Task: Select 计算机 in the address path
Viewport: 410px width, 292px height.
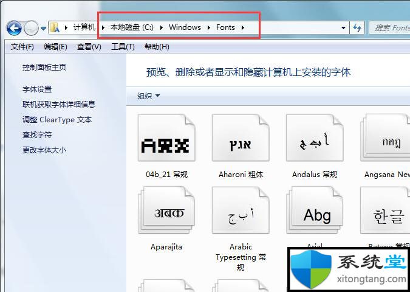Action: coord(84,27)
